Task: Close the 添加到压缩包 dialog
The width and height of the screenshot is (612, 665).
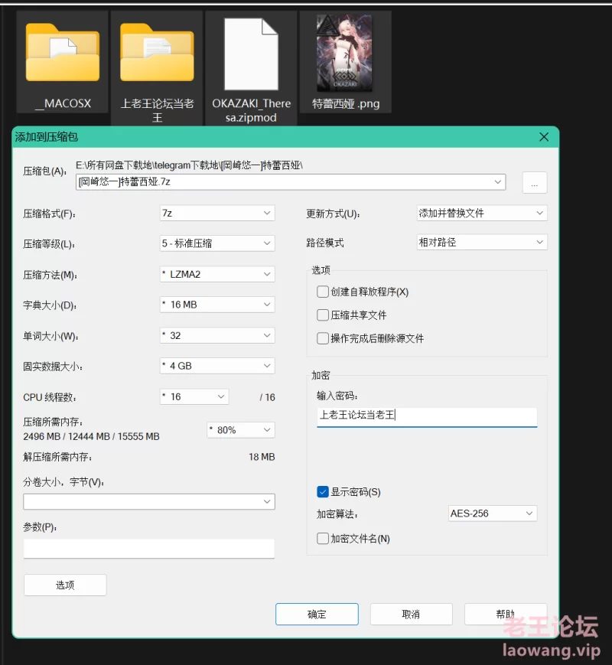Action: coord(544,137)
